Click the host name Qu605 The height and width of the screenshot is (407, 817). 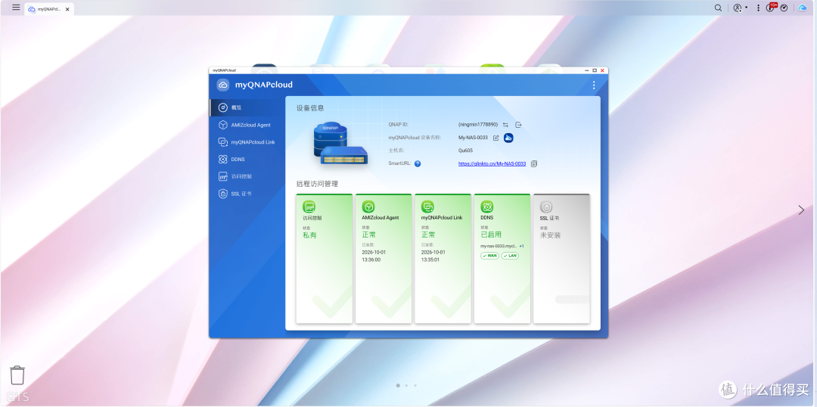pos(466,151)
